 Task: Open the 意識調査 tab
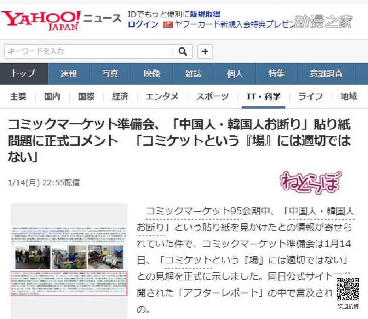pos(326,74)
